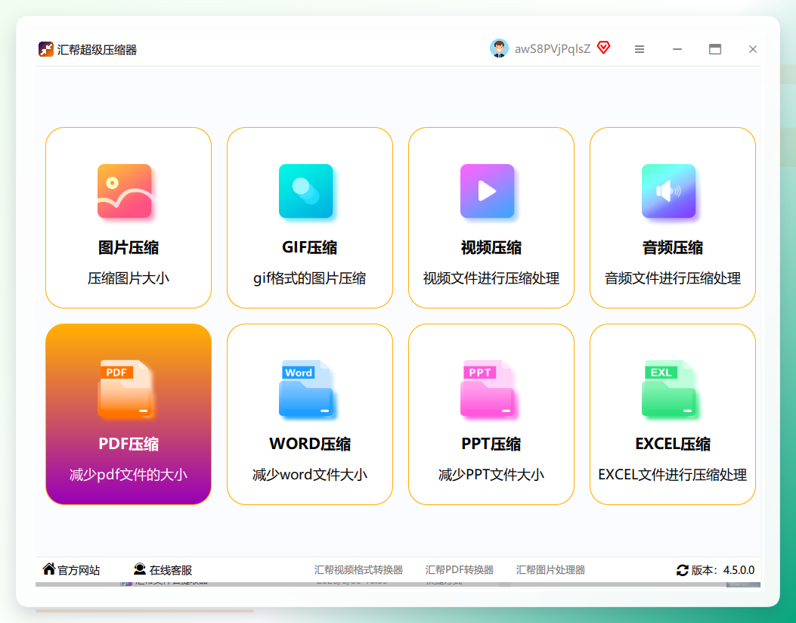Open the hamburger menu icon
This screenshot has width=796, height=623.
[x=639, y=49]
